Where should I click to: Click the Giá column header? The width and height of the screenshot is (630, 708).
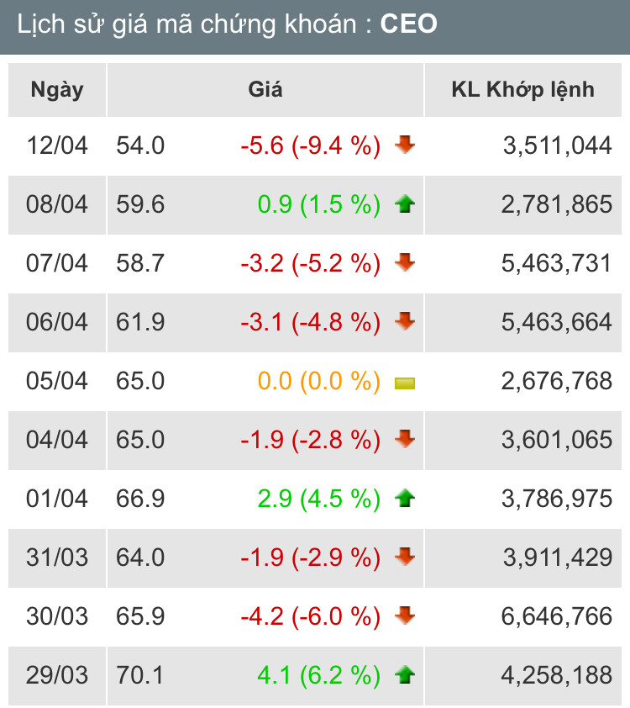coord(265,90)
